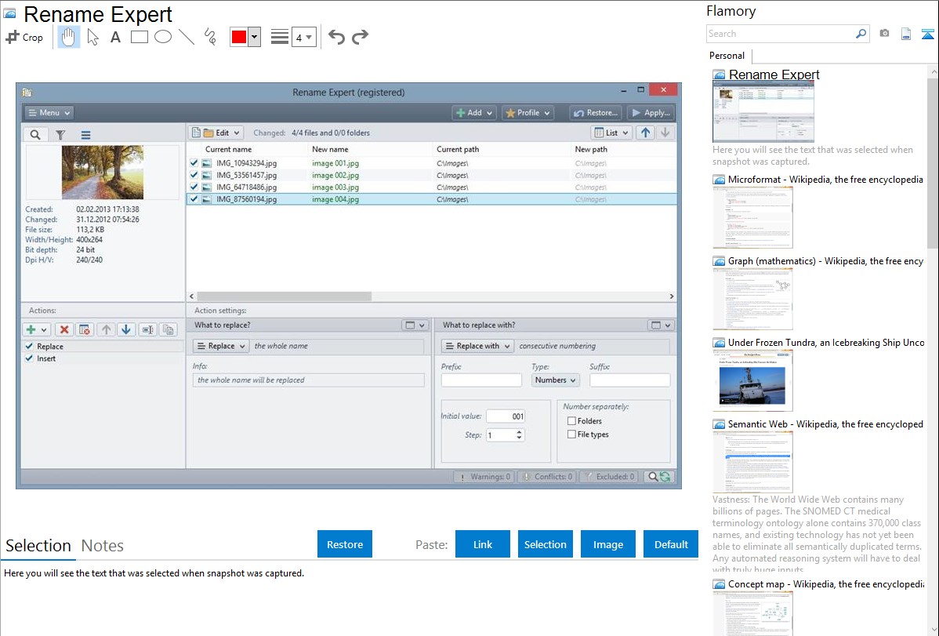This screenshot has height=636, width=939.
Task: Click the red color swatch
Action: pyautogui.click(x=239, y=37)
